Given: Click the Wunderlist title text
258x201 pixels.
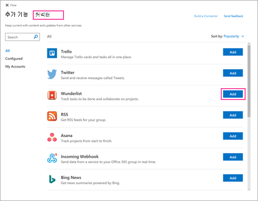Looking at the screenshot, I should (x=71, y=94).
